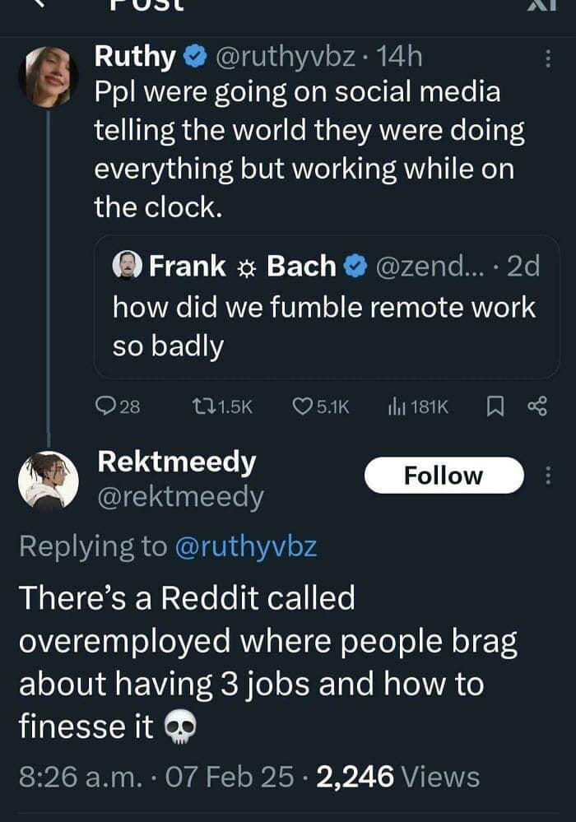Viewport: 576px width, 822px height.
Task: Click Frank Bach's blue verified badge
Action: point(355,267)
